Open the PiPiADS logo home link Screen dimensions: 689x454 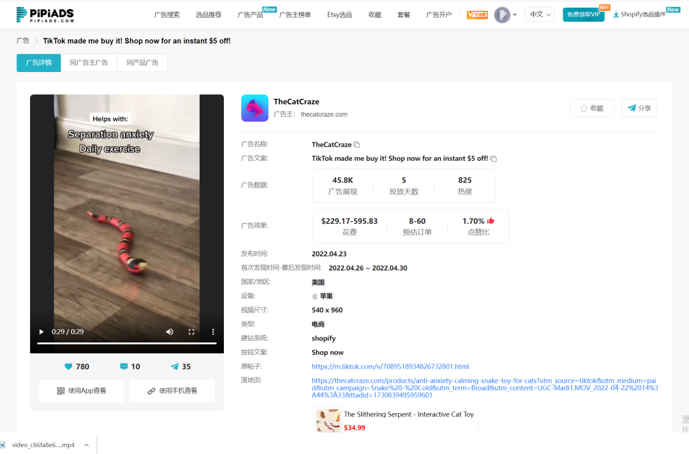[x=45, y=15]
